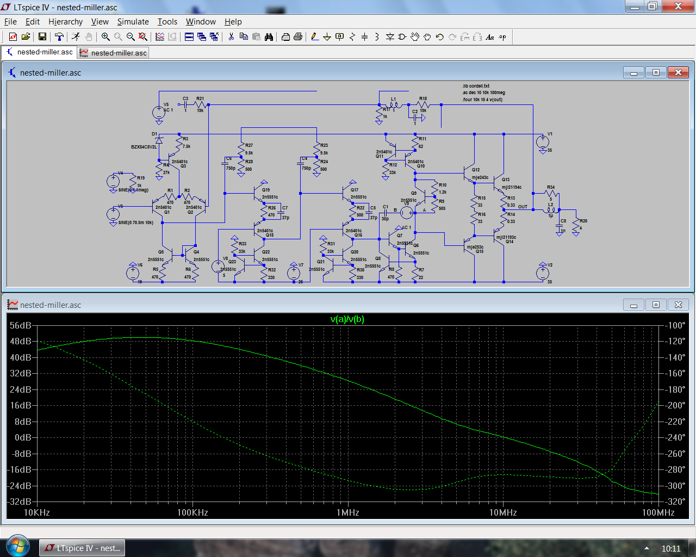Screen dimensions: 696x557
Task: Select the Text 'Aa' tool
Action: (x=490, y=37)
